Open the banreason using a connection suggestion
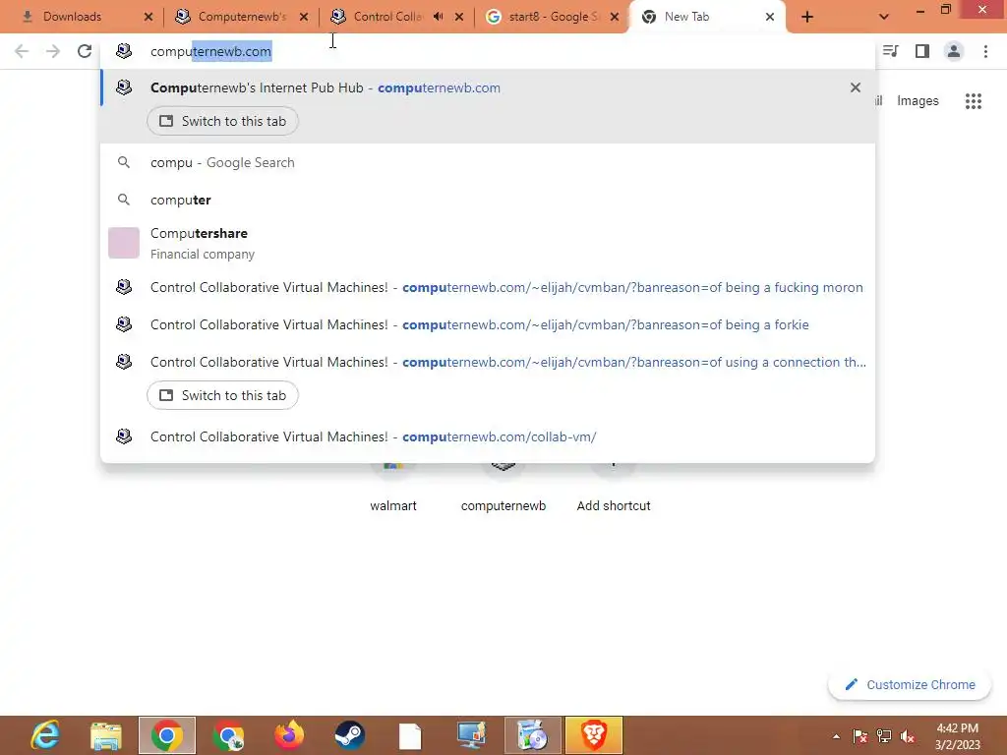 coord(488,362)
